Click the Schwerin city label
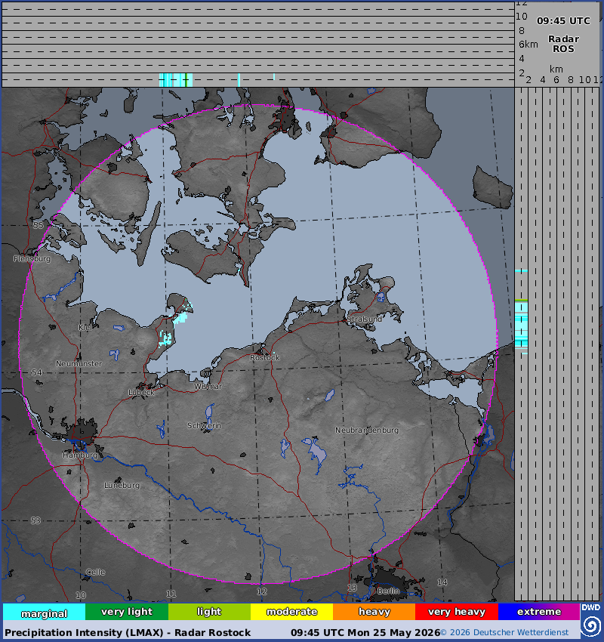The height and width of the screenshot is (642, 604). (204, 426)
